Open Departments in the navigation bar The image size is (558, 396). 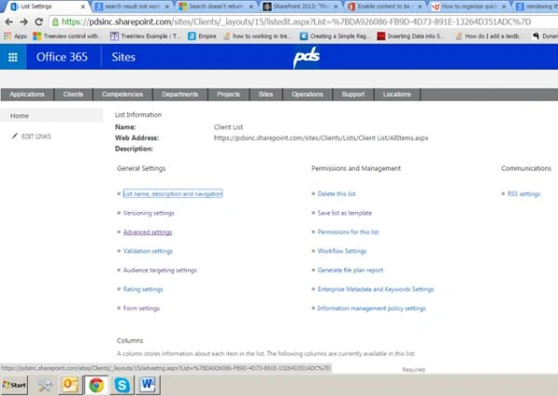tap(179, 94)
